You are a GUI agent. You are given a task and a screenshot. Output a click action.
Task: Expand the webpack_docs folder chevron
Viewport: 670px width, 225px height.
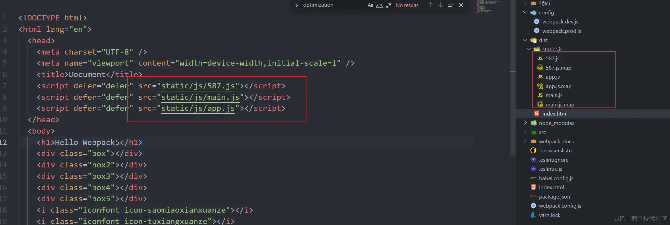(x=525, y=141)
